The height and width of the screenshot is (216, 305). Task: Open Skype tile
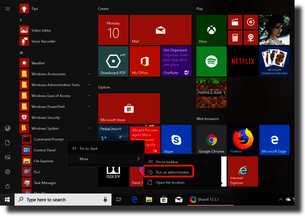pyautogui.click(x=176, y=140)
